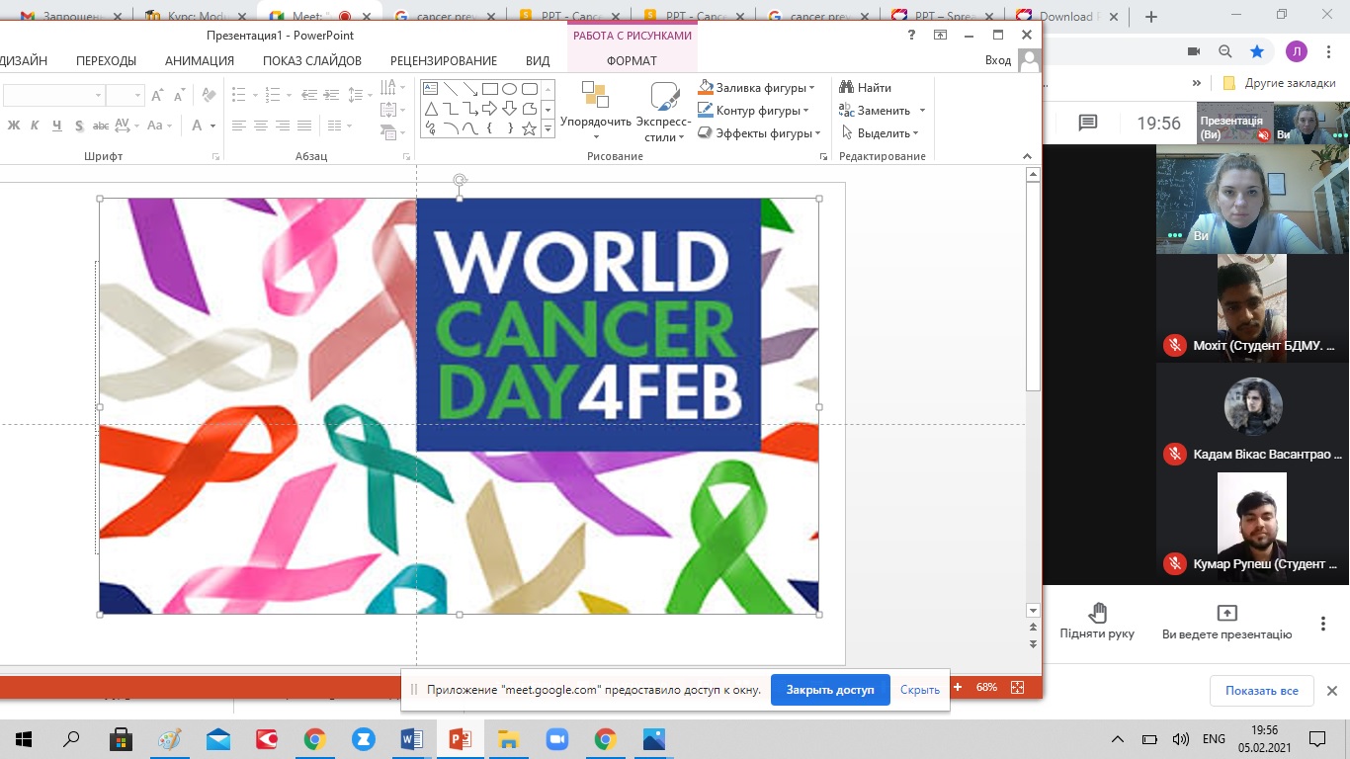Click the Найти (Find) binoculars icon

tap(846, 88)
